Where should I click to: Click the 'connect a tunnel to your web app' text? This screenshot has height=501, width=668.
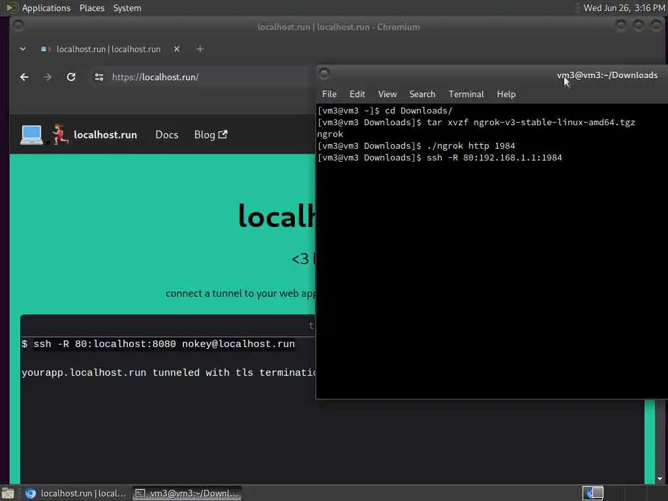pyautogui.click(x=240, y=294)
